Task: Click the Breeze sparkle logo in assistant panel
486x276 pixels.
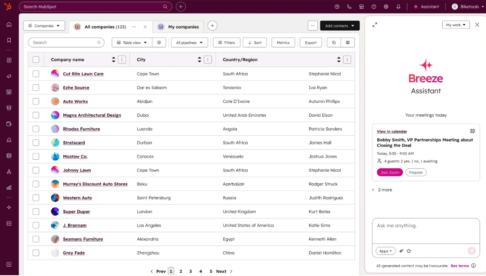Action: [426, 64]
